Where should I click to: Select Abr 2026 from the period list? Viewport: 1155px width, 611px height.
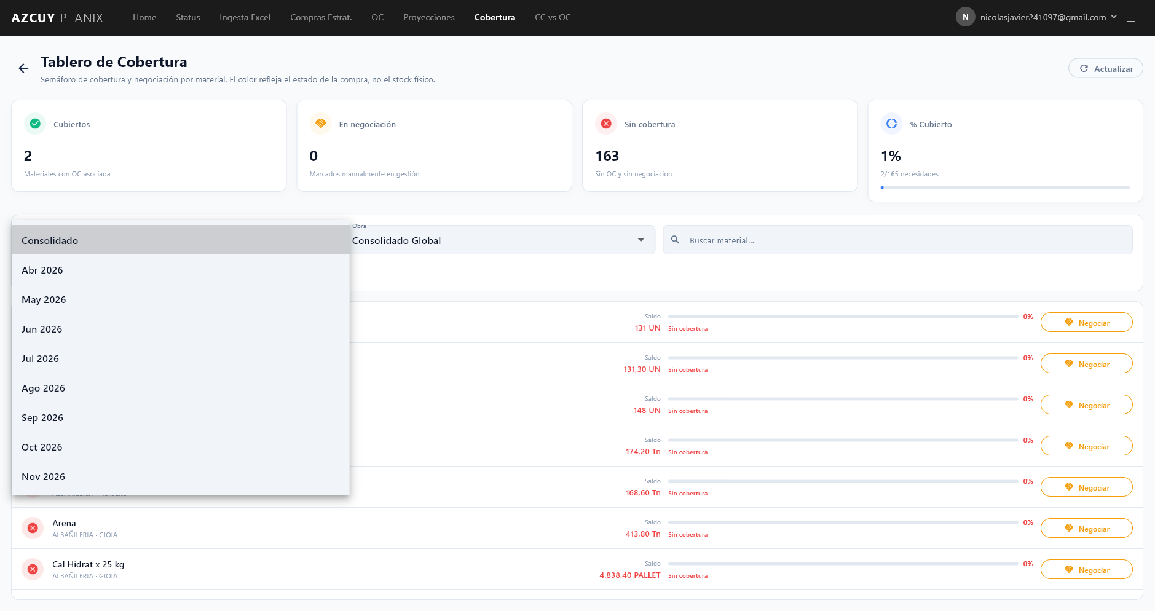click(x=181, y=270)
